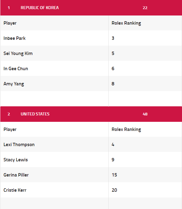
Task: Click Gerina Piller's ranking value 15
Action: click(114, 175)
